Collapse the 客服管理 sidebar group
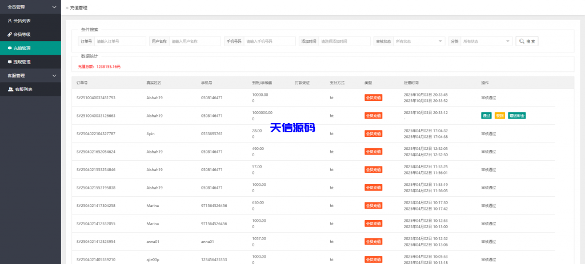The height and width of the screenshot is (264, 585). pyautogui.click(x=30, y=76)
